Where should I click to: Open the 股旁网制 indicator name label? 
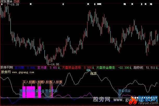7,67
